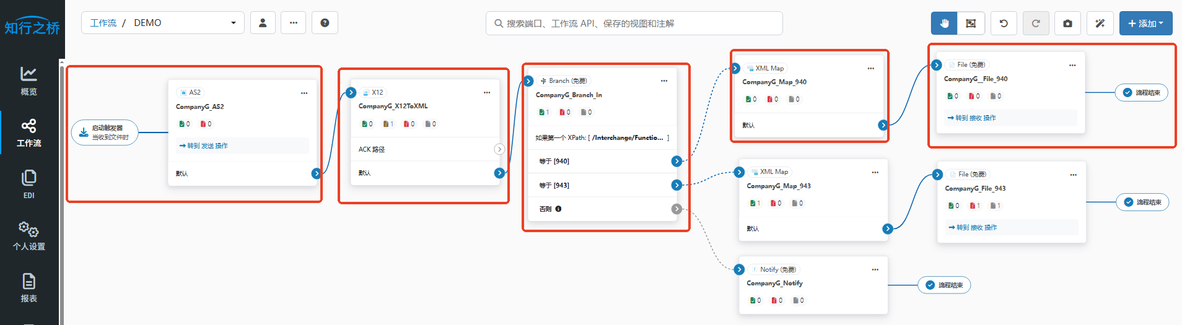Take a snapshot with camera icon
The width and height of the screenshot is (1182, 325).
[x=1067, y=24]
